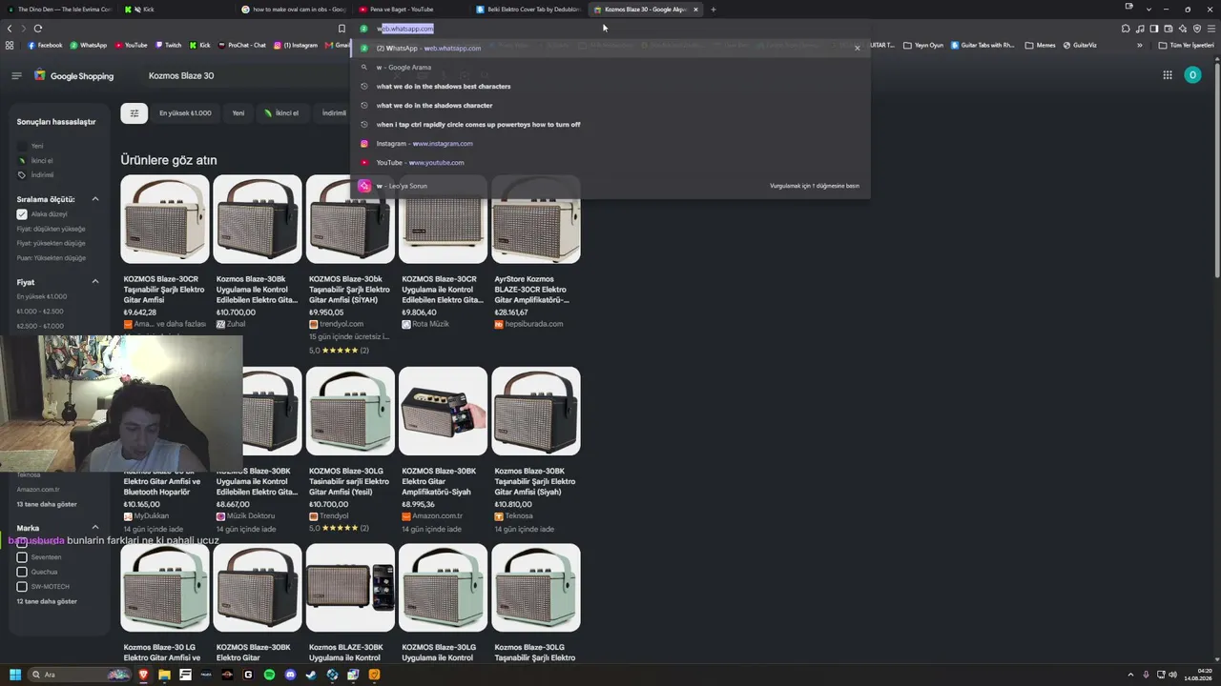Collapse the Marka filter section
Image resolution: width=1221 pixels, height=686 pixels.
point(95,528)
